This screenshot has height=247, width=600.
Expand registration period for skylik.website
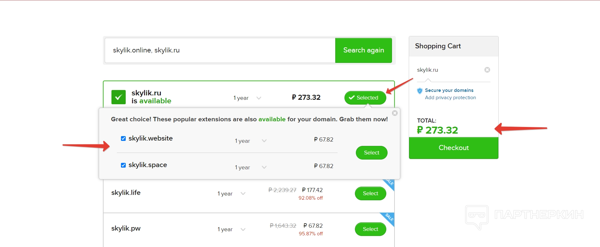250,141
